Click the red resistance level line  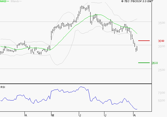pos(144,41)
